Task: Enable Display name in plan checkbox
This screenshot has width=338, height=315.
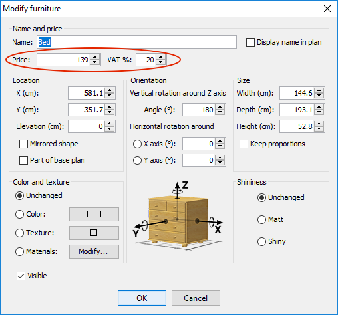Action: click(x=250, y=42)
